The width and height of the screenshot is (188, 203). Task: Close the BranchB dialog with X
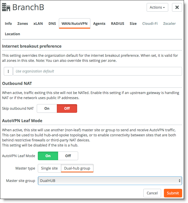coord(177,7)
